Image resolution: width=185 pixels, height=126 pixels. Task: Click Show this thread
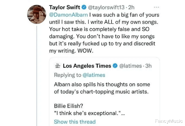click(x=75, y=122)
